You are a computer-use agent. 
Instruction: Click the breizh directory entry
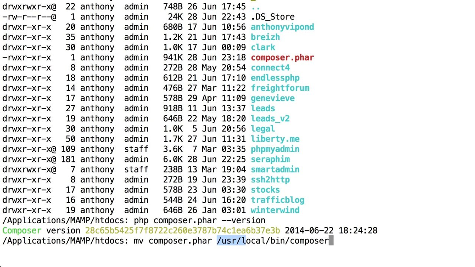[x=265, y=37]
